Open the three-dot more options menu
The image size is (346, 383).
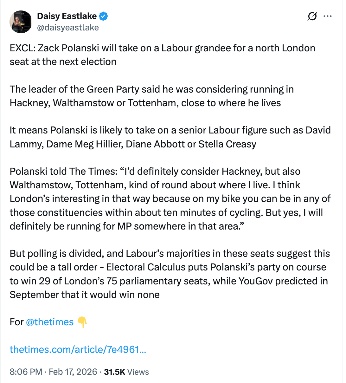pyautogui.click(x=328, y=16)
